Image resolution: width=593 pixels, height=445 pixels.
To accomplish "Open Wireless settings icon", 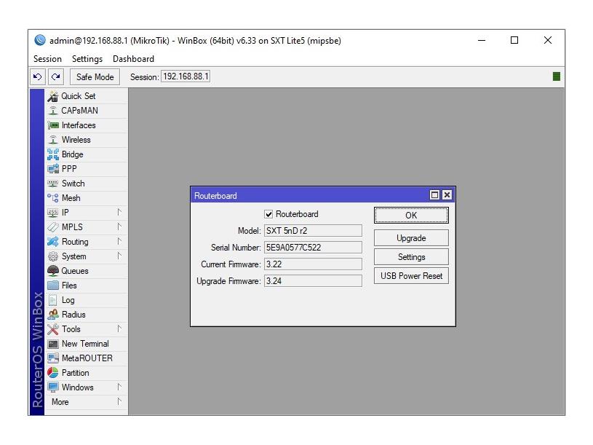I will click(53, 140).
